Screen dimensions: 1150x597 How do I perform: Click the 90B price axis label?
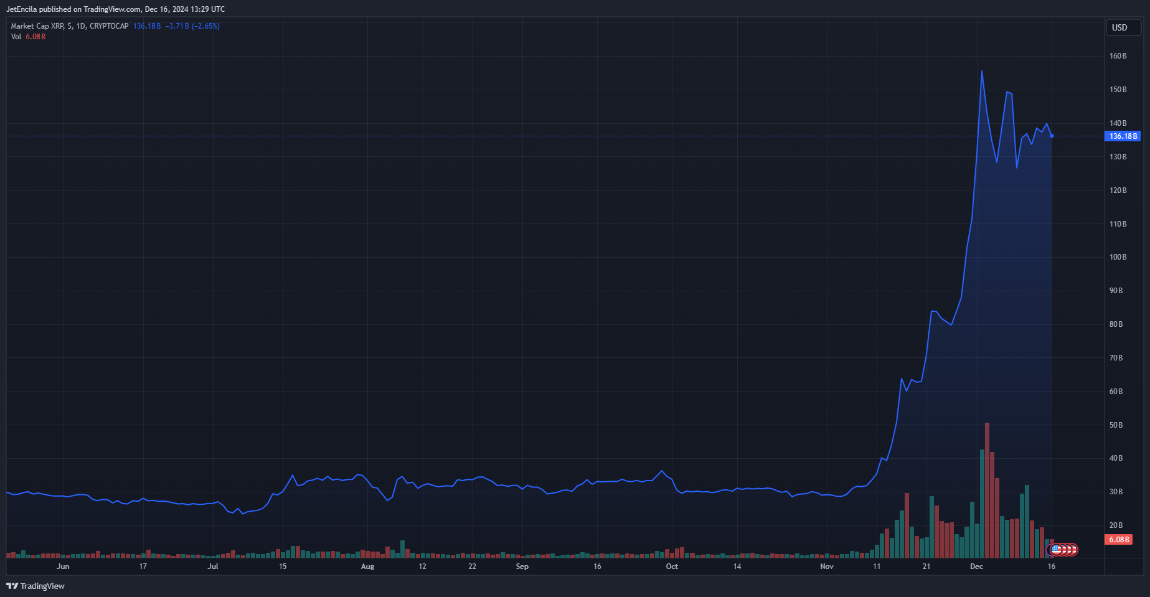(x=1116, y=291)
